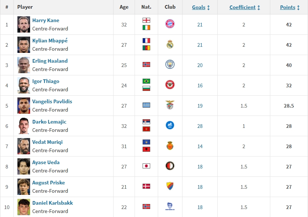Open Harry Kane's player profile link

(46, 21)
